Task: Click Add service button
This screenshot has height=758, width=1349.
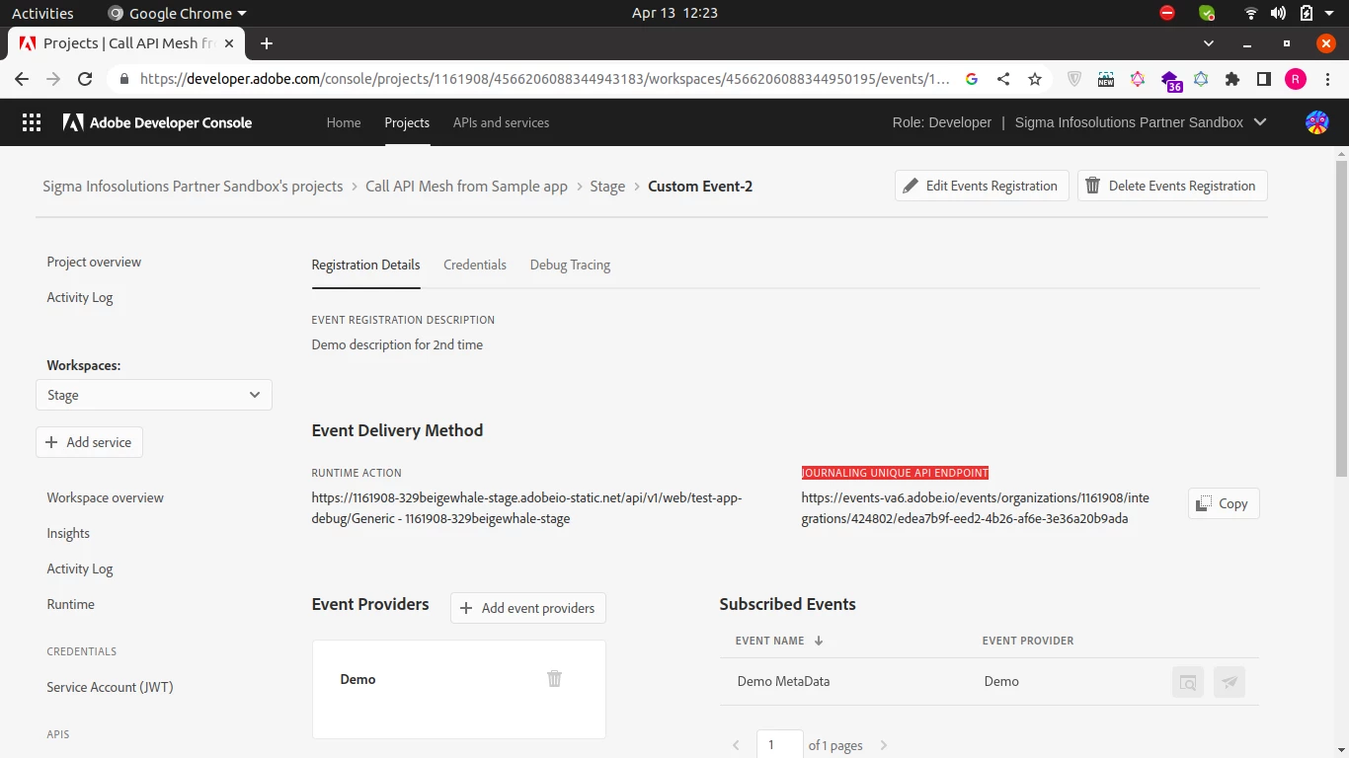Action: 89,442
